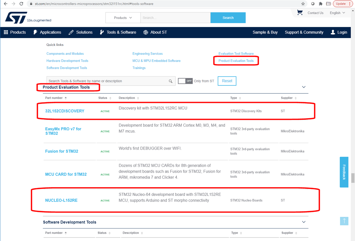Open the shopping cart icon
The image size is (355, 241).
[x=300, y=12]
